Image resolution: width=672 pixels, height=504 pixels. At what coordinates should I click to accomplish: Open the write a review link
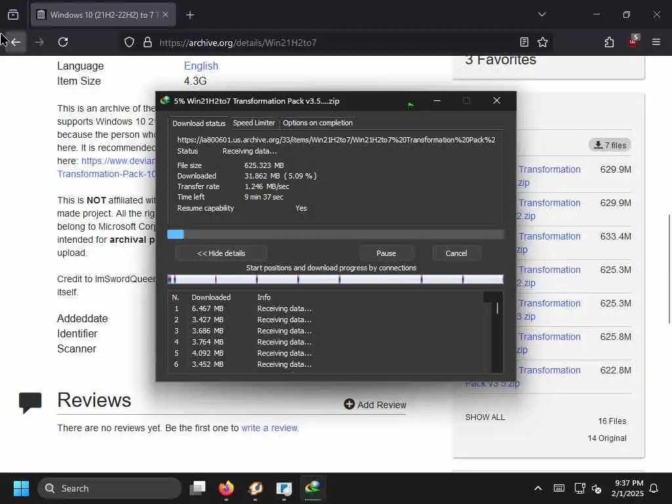pyautogui.click(x=269, y=428)
